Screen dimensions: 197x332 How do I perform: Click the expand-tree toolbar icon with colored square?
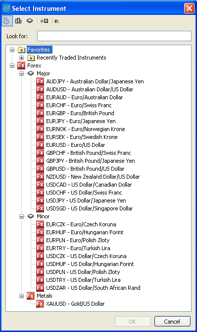coord(45,21)
